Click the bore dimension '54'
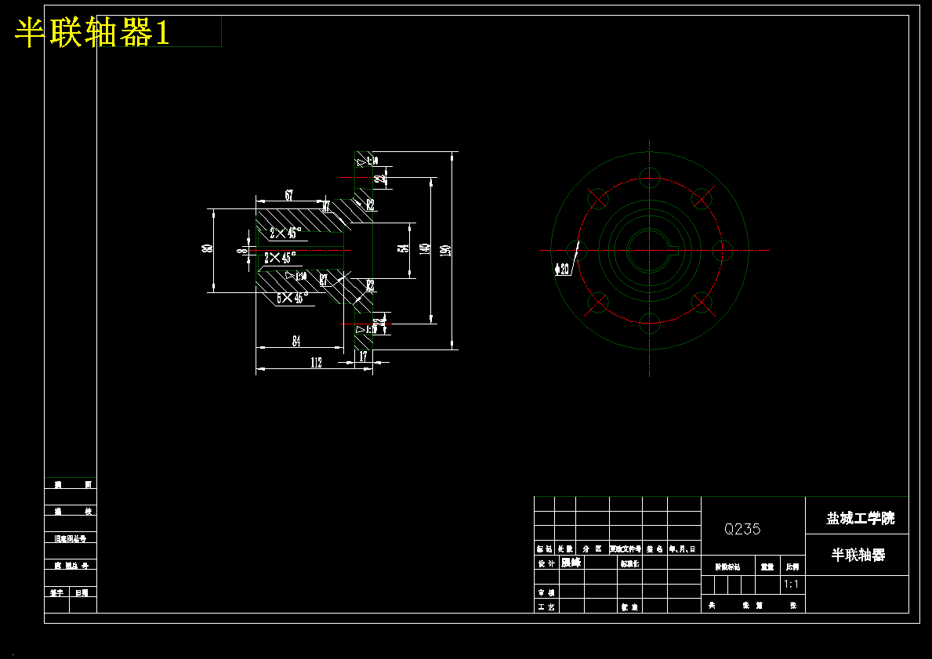This screenshot has width=932, height=659. pyautogui.click(x=404, y=248)
